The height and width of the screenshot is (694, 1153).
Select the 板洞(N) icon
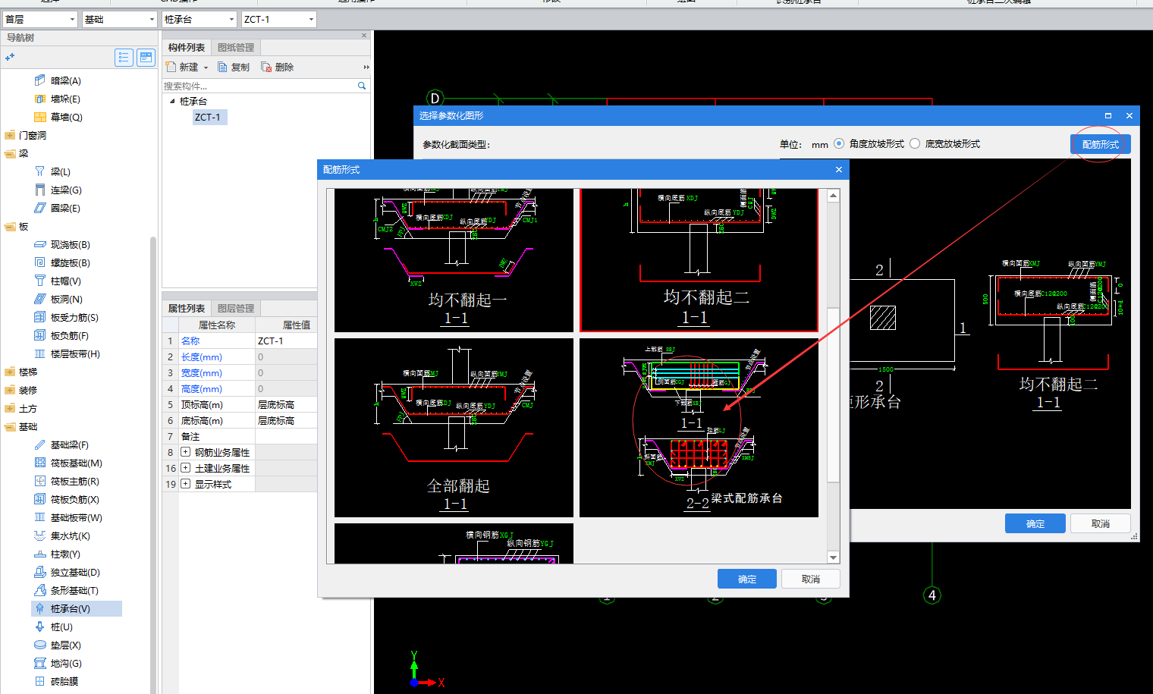pyautogui.click(x=40, y=299)
